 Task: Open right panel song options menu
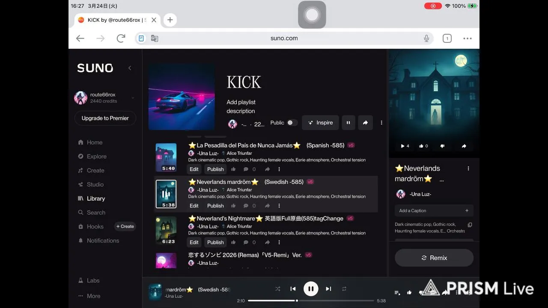coord(468,169)
